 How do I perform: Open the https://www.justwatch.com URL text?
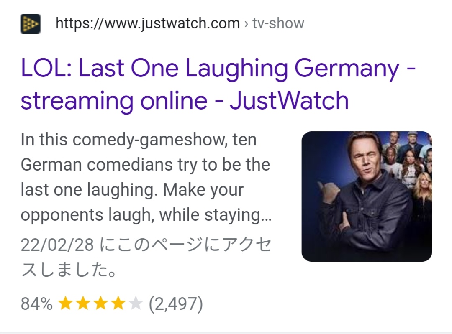[x=148, y=23]
